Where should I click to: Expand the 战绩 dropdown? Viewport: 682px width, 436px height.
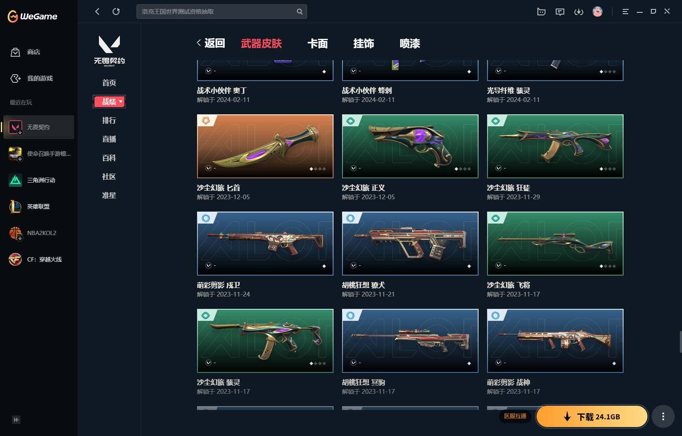tap(109, 102)
